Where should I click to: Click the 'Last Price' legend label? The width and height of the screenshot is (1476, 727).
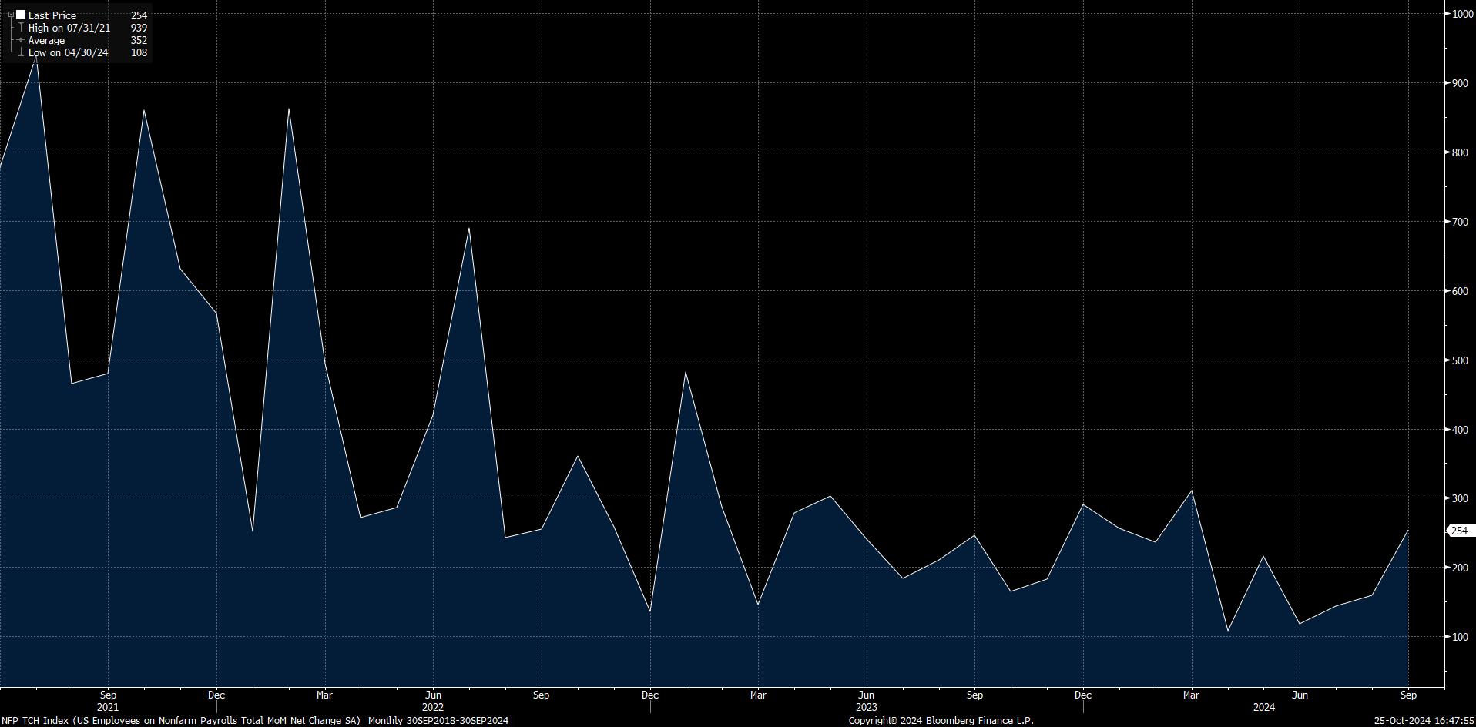click(x=52, y=15)
